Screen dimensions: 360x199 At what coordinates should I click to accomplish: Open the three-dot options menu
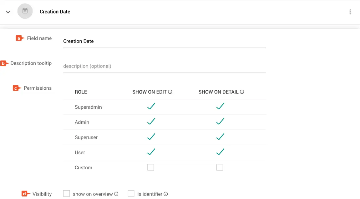click(350, 12)
